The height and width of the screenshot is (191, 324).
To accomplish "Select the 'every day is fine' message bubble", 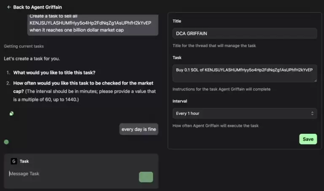I will point(138,129).
